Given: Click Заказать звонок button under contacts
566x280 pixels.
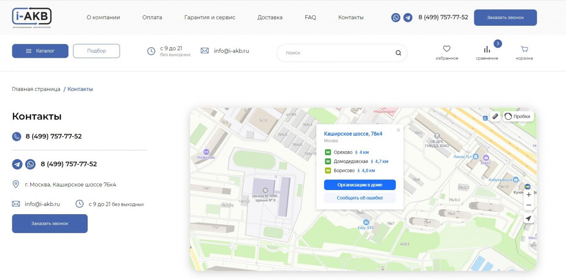Looking at the screenshot, I should [x=50, y=223].
